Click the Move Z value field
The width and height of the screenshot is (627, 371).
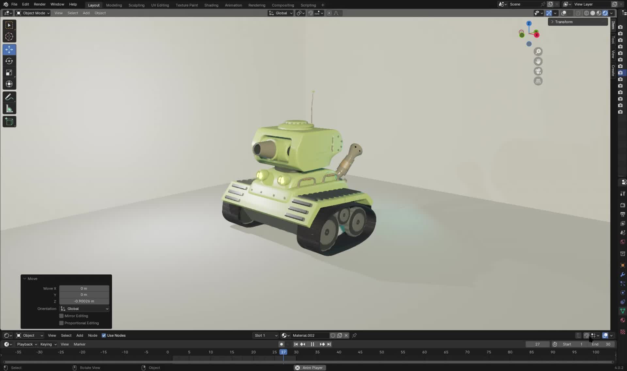pyautogui.click(x=84, y=301)
